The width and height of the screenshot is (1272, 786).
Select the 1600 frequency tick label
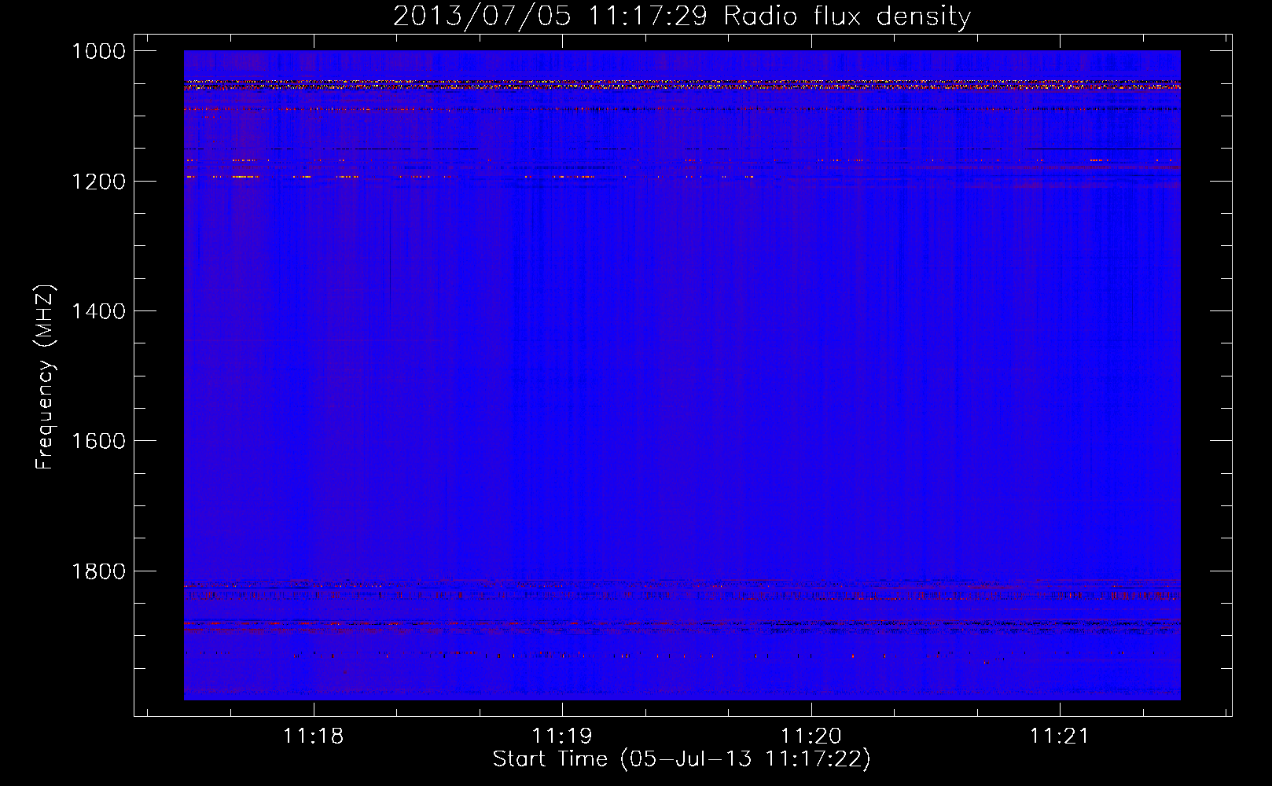[98, 441]
